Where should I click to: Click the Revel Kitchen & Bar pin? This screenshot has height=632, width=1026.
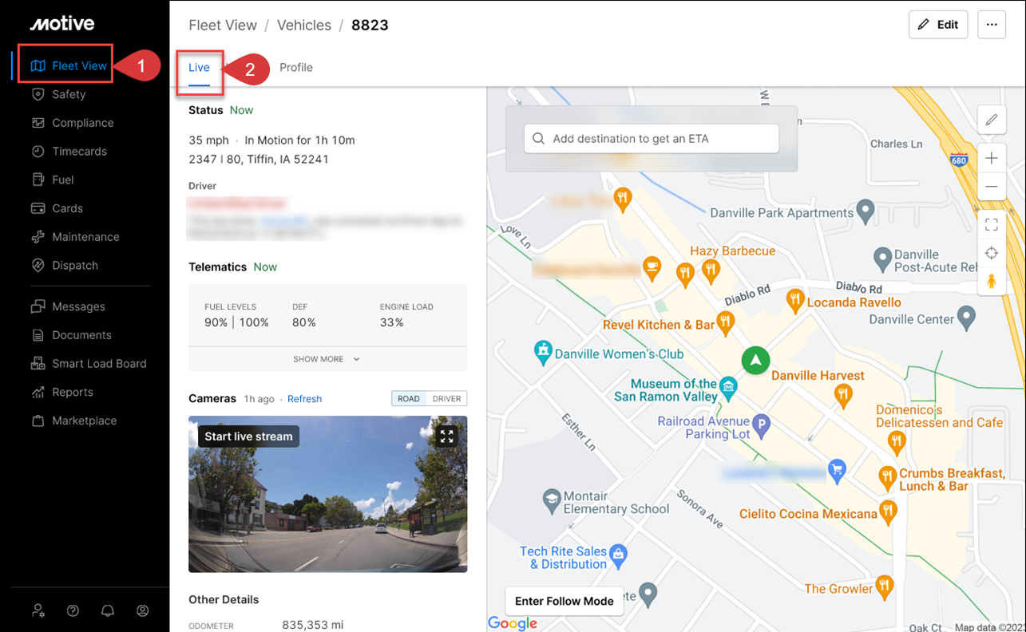click(x=725, y=322)
